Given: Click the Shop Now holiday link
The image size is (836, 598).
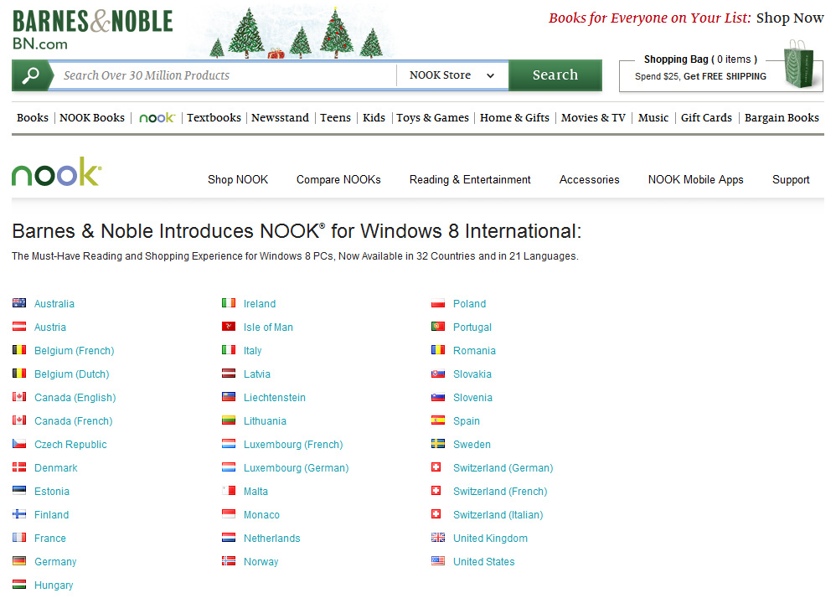Looking at the screenshot, I should (x=789, y=18).
